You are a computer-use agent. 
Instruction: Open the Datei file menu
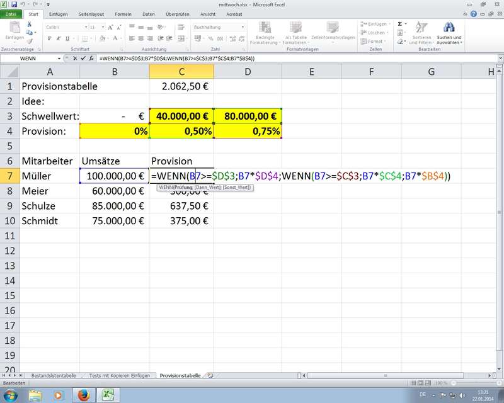[12, 13]
